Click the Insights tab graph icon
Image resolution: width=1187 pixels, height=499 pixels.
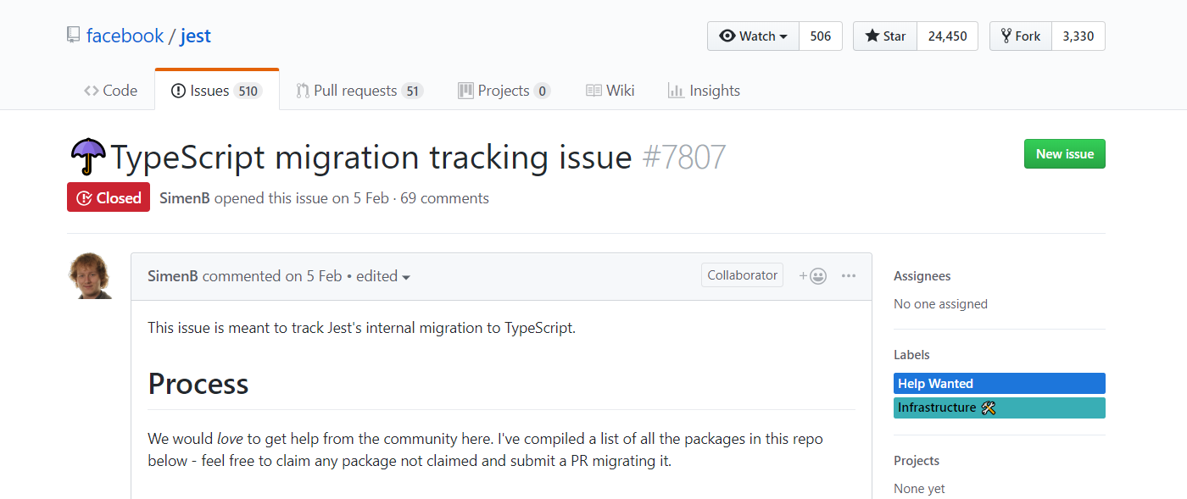click(x=676, y=91)
